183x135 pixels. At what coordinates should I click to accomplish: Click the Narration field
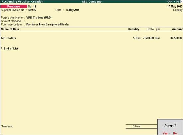pyautogui.click(x=63, y=126)
